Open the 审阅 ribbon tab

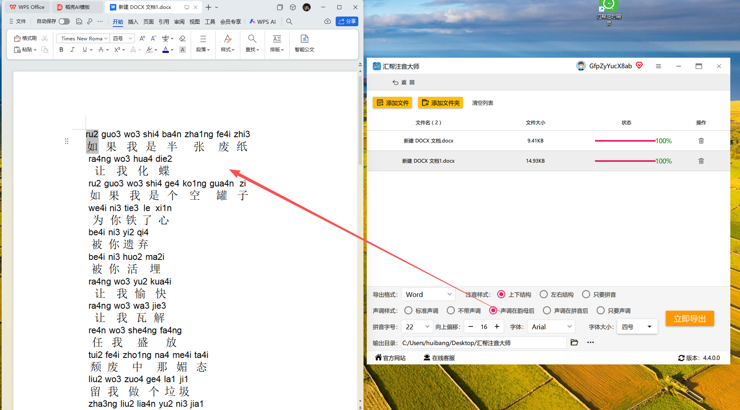179,22
